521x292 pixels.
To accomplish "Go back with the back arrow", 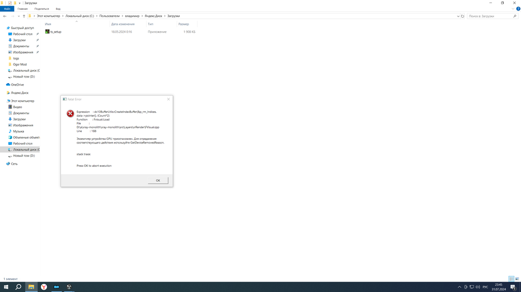I will 5,16.
